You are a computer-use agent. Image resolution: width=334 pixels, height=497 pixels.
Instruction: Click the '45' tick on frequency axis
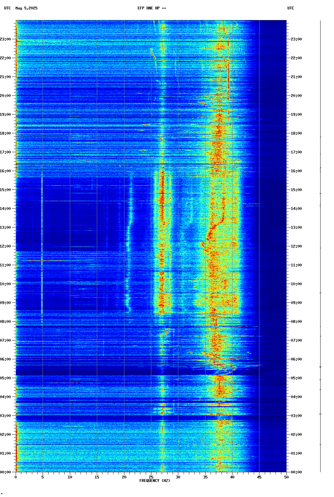(x=259, y=477)
